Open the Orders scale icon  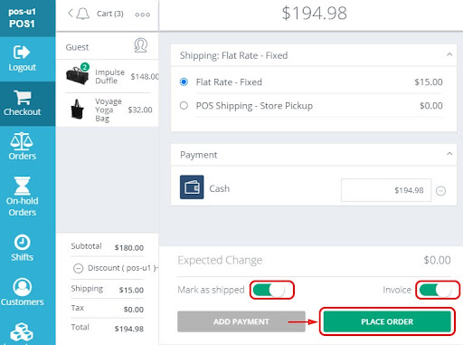pos(22,141)
